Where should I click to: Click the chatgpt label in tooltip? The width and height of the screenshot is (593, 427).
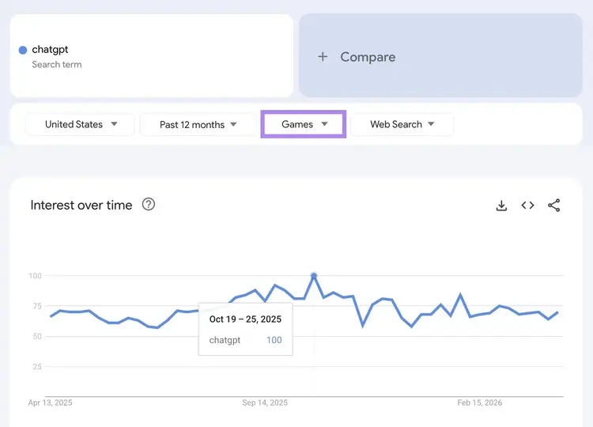point(225,340)
